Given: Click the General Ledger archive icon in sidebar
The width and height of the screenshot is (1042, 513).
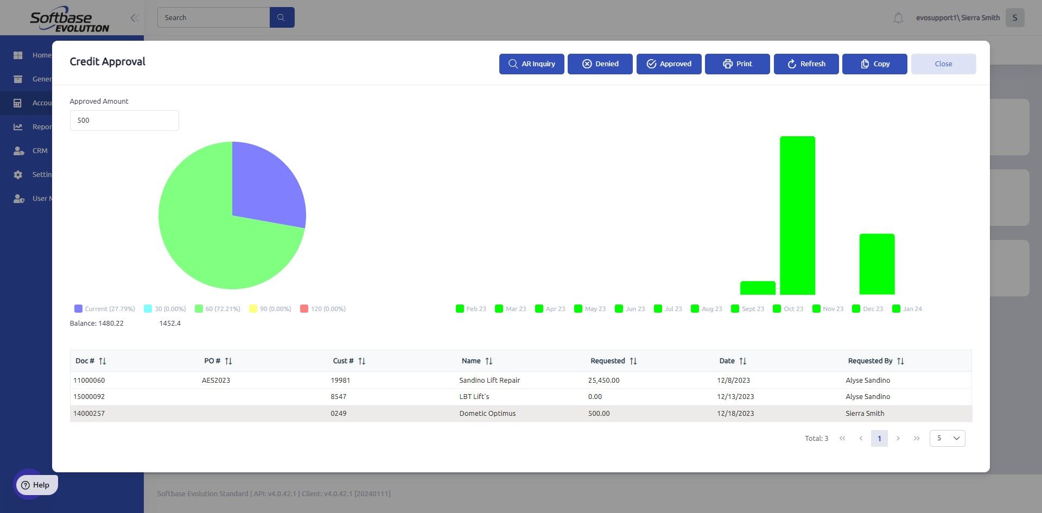Looking at the screenshot, I should pyautogui.click(x=18, y=79).
